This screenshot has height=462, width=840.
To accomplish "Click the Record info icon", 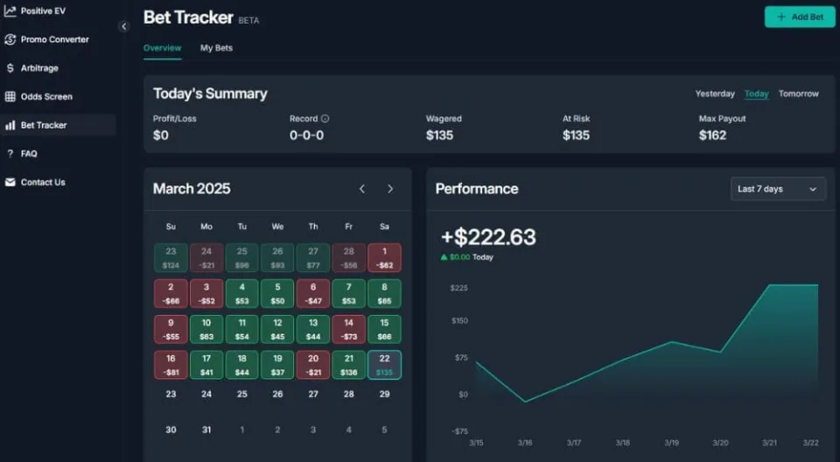I will point(325,118).
